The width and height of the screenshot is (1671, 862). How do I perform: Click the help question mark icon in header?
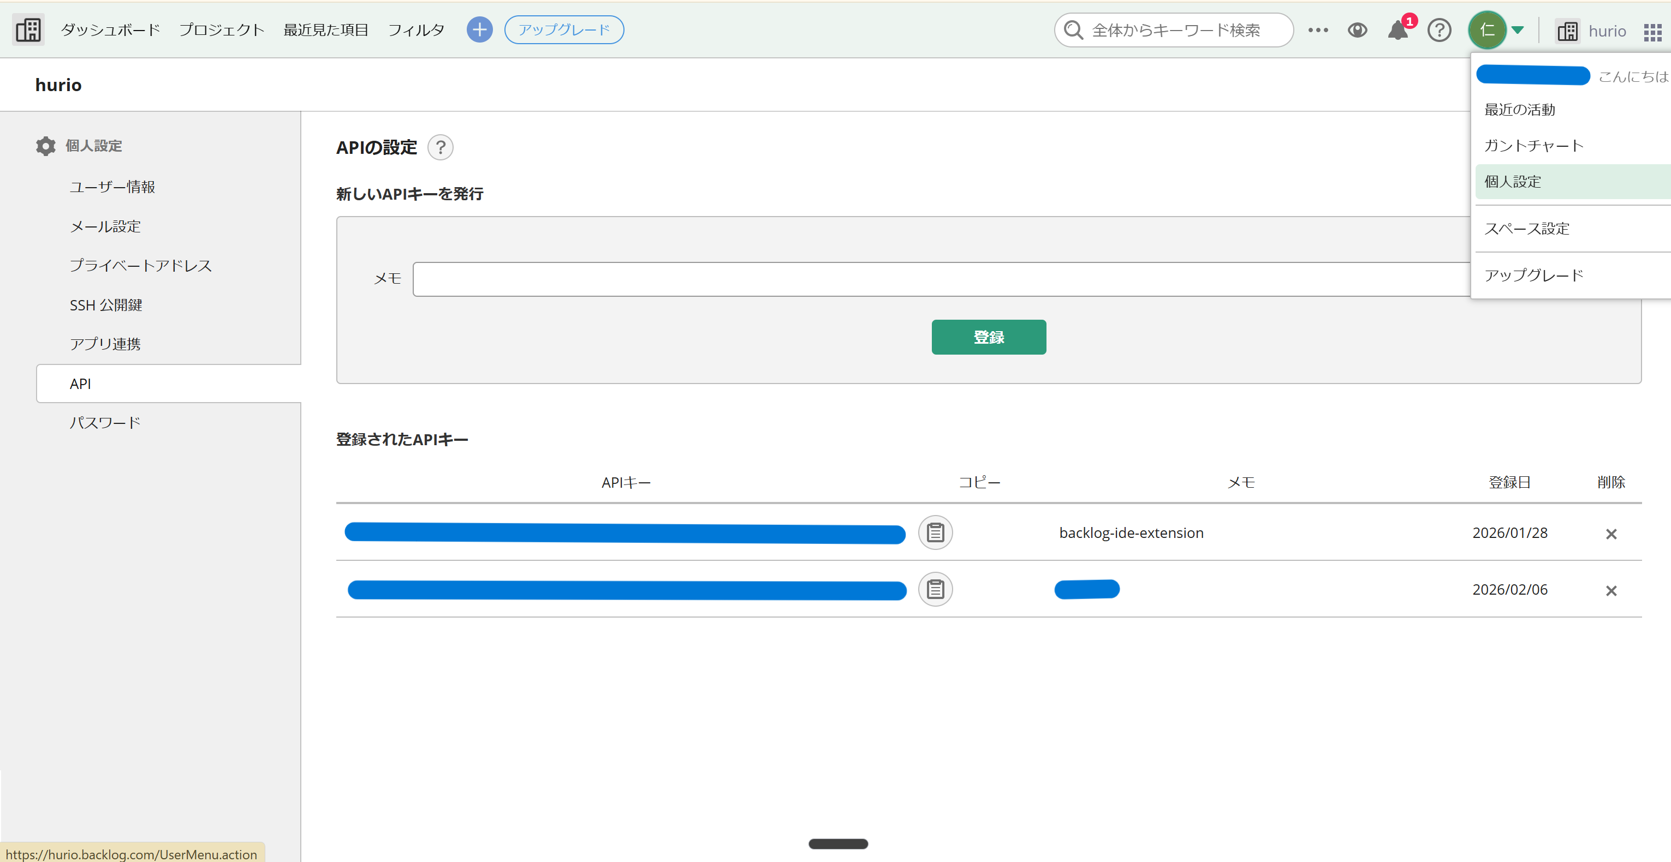pos(1439,30)
